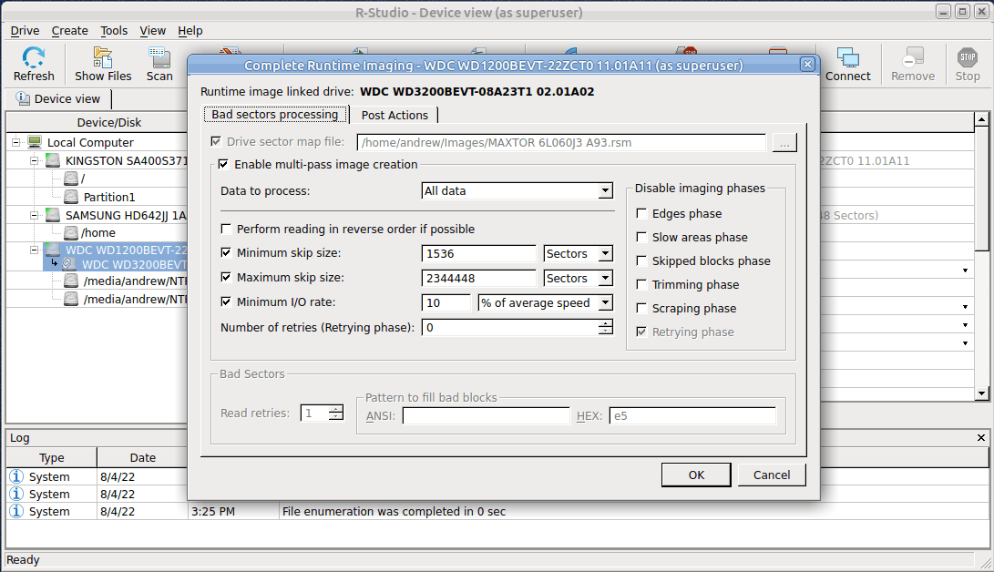Click the Cancel button

pyautogui.click(x=772, y=475)
